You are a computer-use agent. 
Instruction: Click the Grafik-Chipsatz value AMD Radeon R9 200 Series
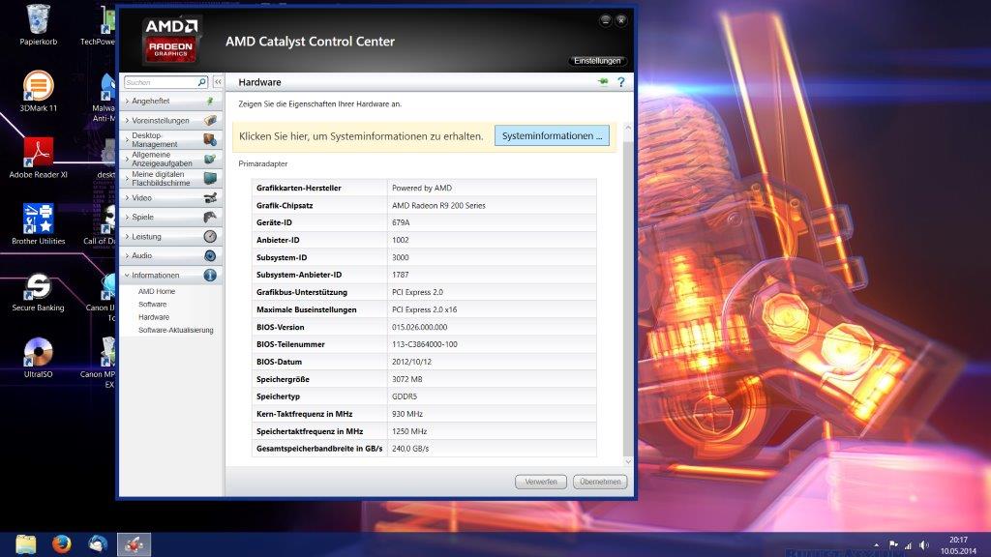tap(438, 205)
